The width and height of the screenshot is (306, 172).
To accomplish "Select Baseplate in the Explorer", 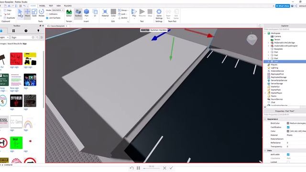I will [278, 49].
